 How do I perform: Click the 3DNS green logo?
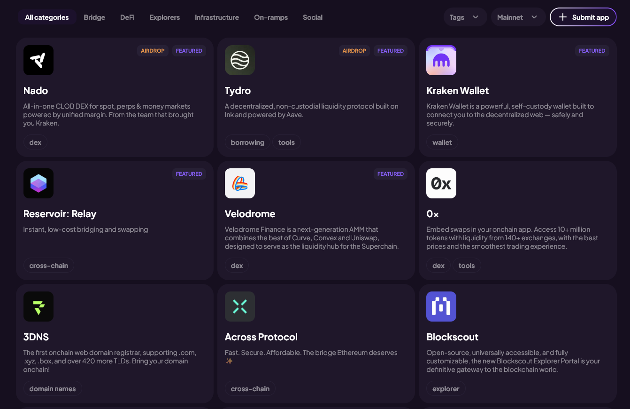[38, 307]
